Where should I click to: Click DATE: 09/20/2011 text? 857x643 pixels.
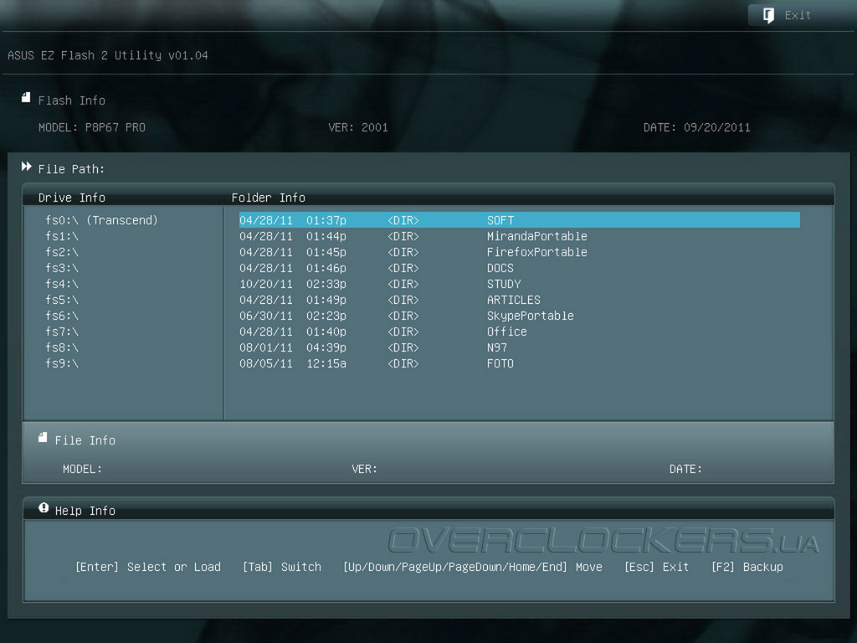697,127
